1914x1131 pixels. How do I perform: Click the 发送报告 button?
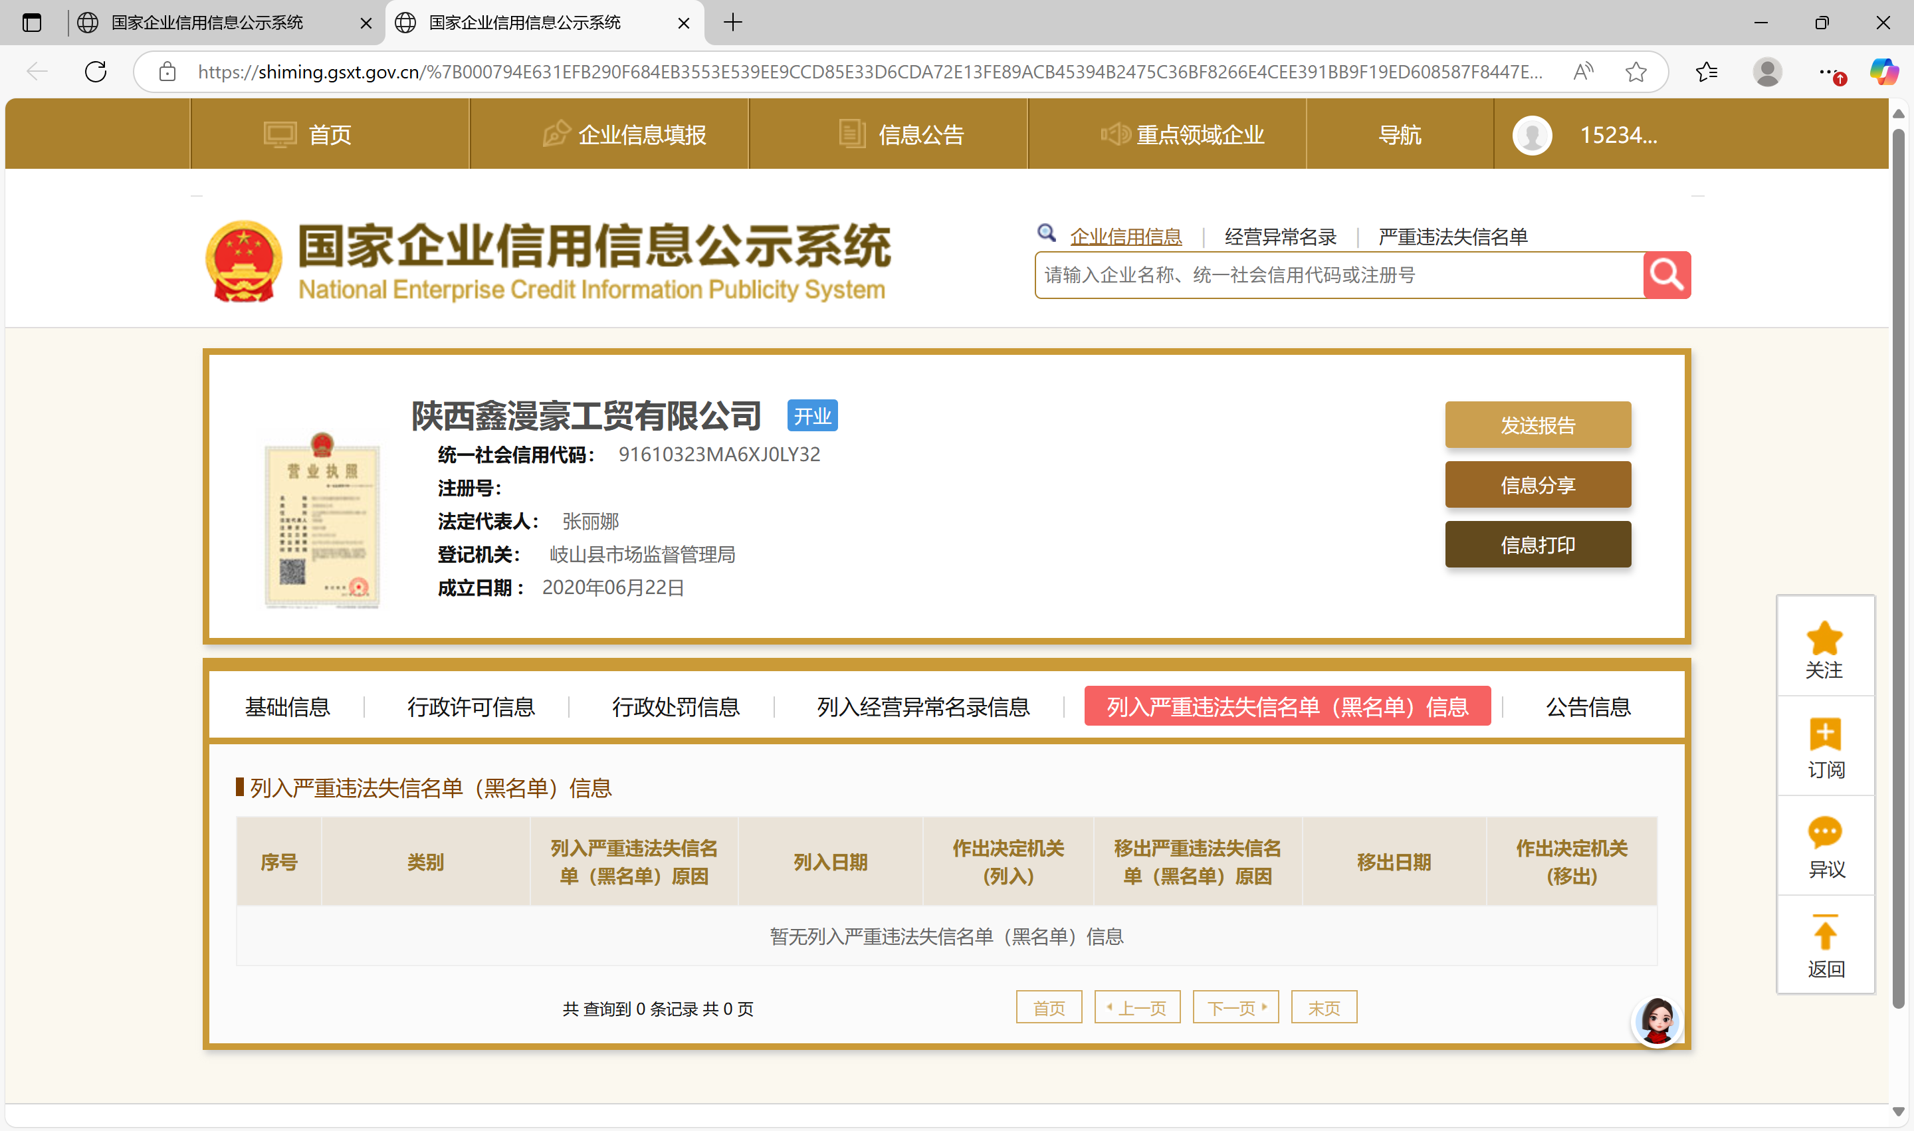[x=1537, y=425]
